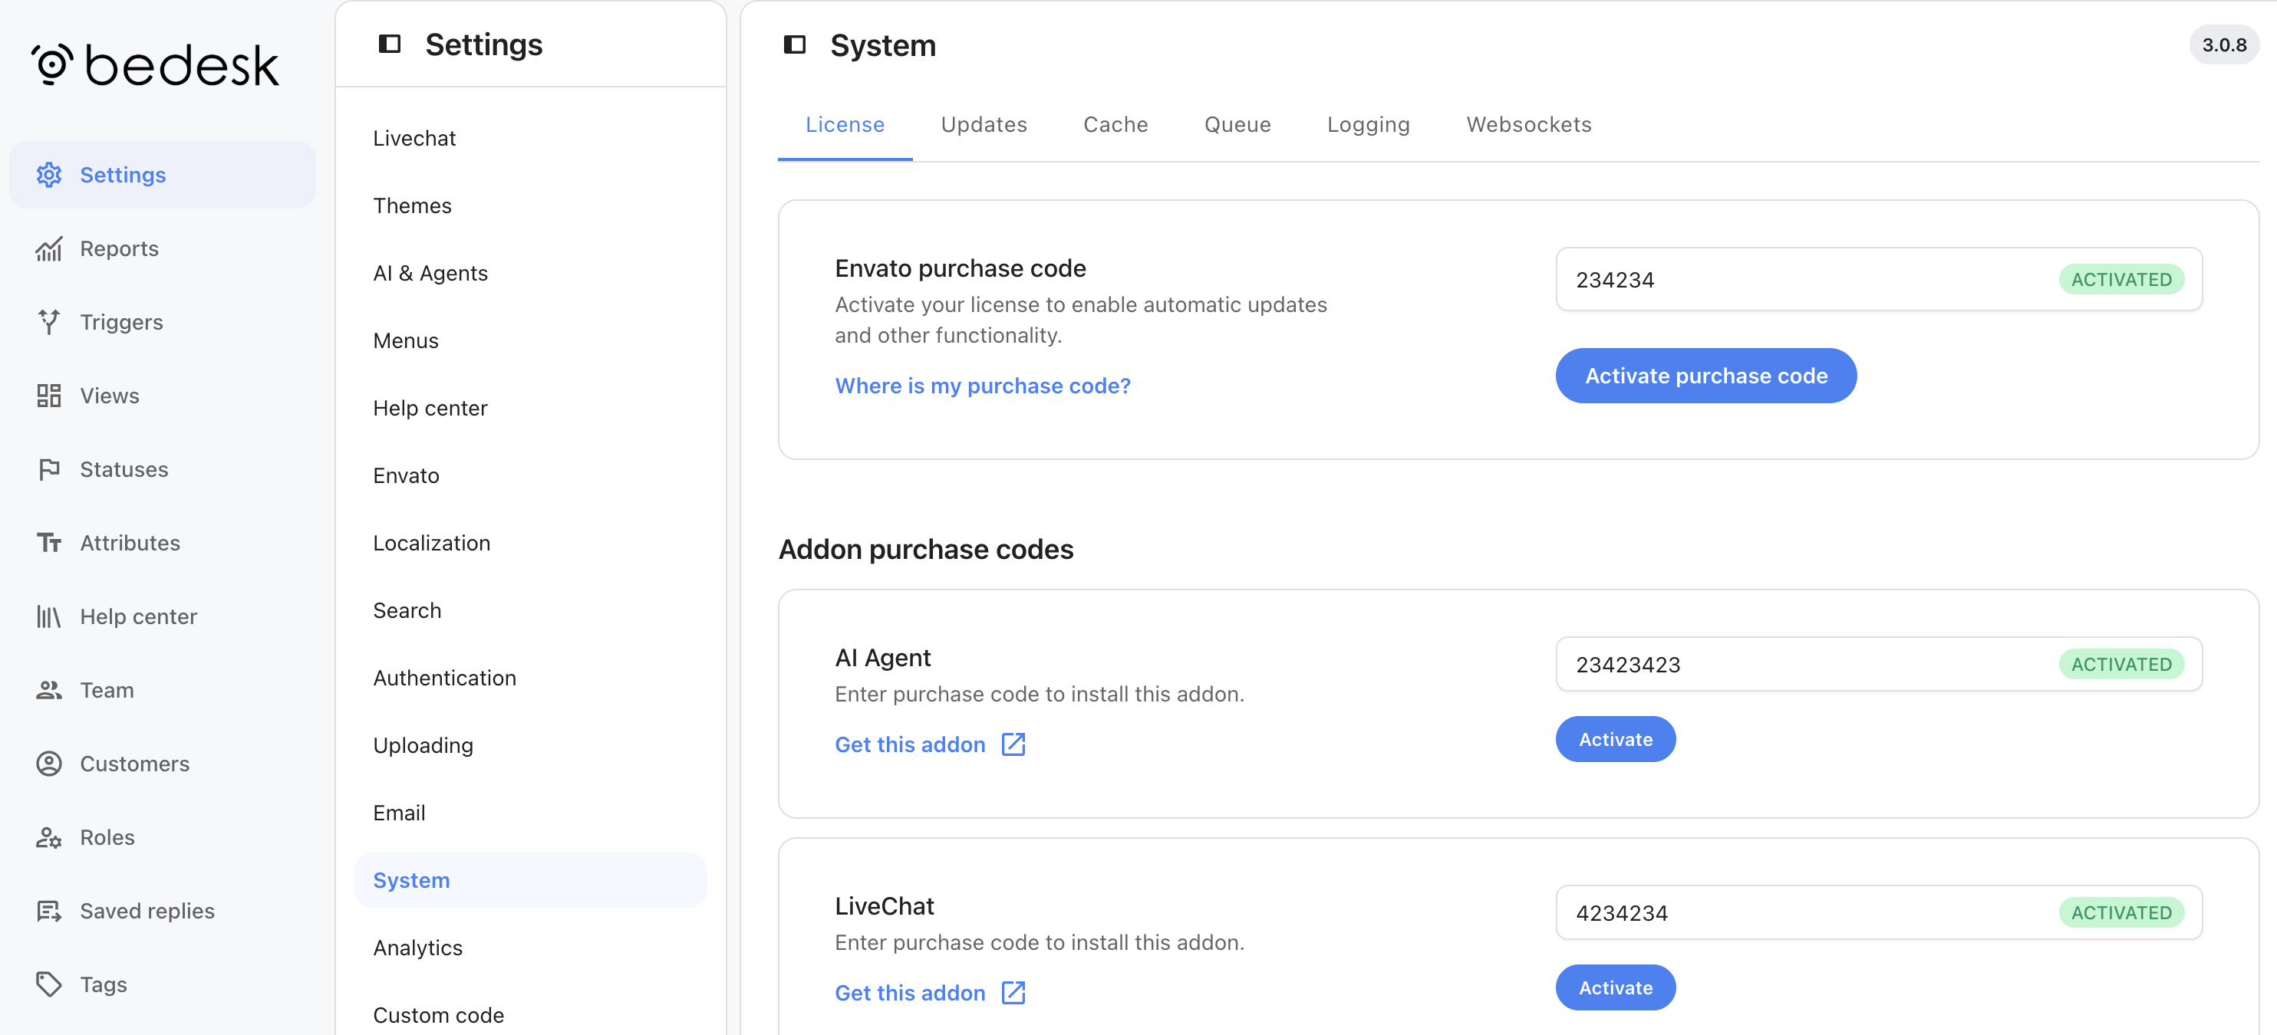Open 'Where is my purchase code?' link
Viewport: 2277px width, 1035px height.
point(982,386)
